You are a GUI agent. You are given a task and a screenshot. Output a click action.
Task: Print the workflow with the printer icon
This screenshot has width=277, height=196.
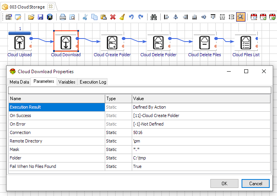tap(63, 17)
